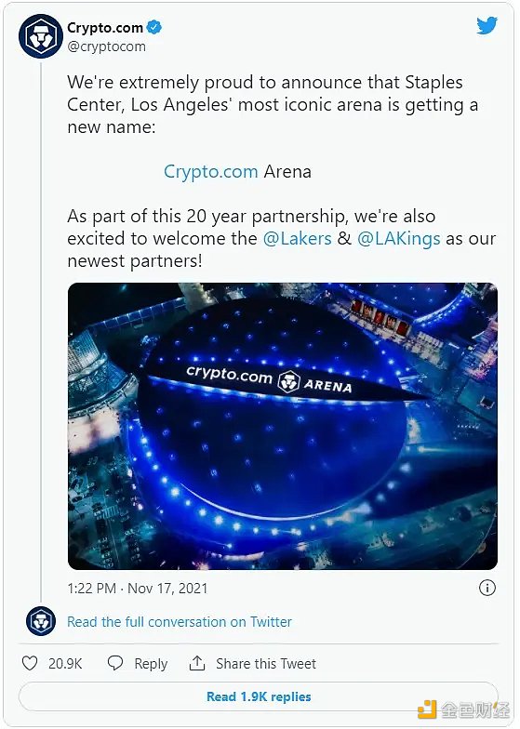
Task: Click Share this Tweet
Action: [266, 664]
